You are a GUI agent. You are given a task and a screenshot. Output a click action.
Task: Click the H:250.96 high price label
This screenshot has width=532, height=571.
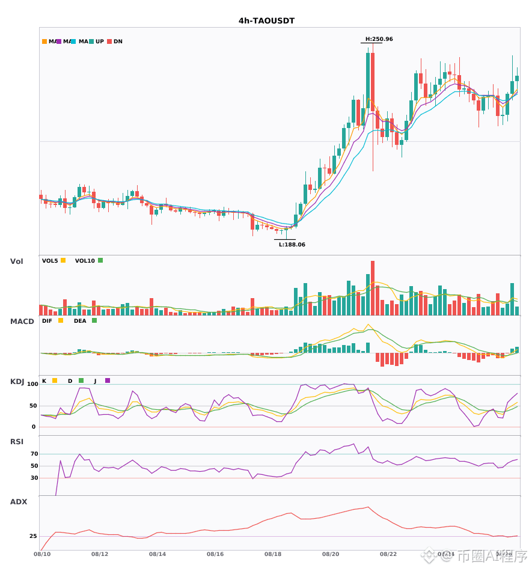coord(379,39)
